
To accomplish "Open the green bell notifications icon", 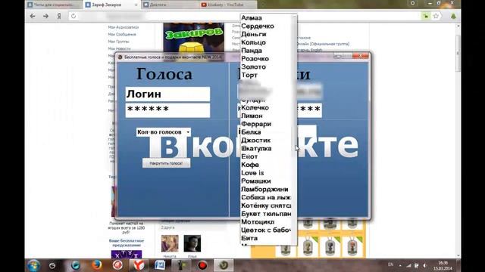I will (453, 16).
